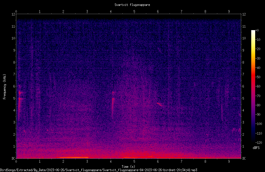This screenshot has height=172, width=265.
Task: Click the 0 tick on the bottom time axis
Action: click(16, 162)
